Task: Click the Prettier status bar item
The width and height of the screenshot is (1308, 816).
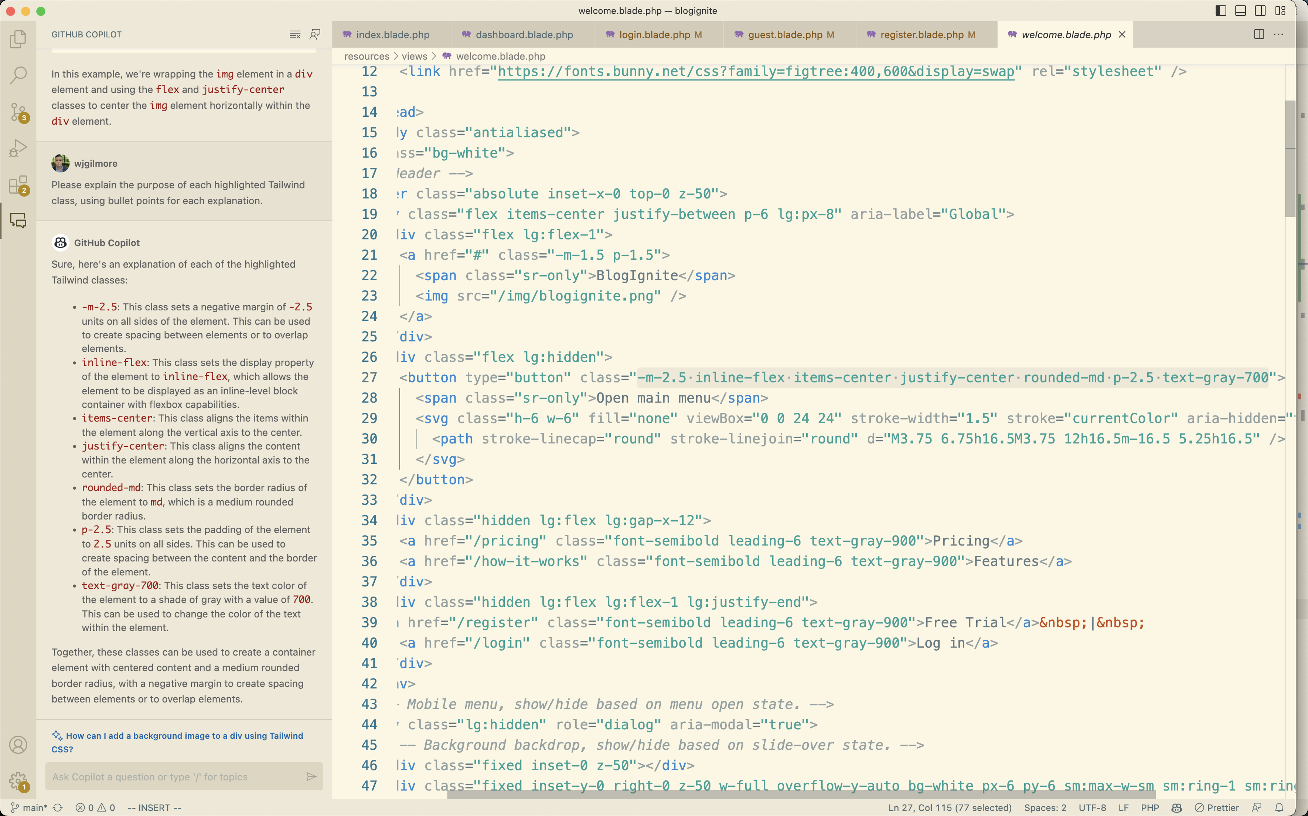Action: point(1217,807)
